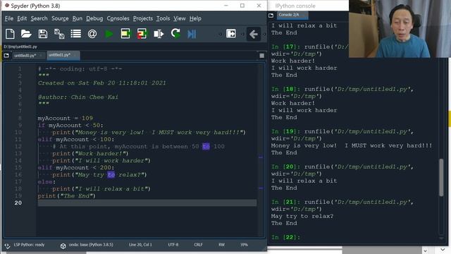Click the back arrow toolbar button
Viewport: 451px width, 254px height.
[x=254, y=35]
